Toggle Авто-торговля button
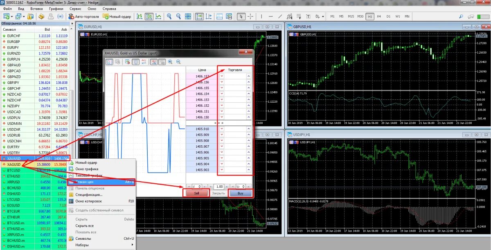This screenshot has height=250, width=491. [83, 16]
